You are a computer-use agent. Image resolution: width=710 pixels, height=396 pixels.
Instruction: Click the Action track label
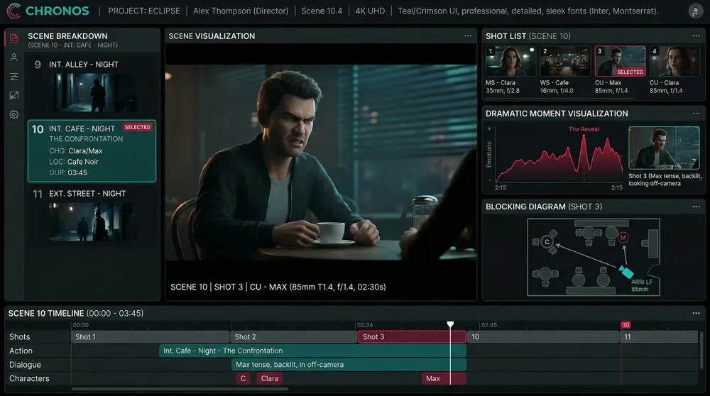(21, 351)
